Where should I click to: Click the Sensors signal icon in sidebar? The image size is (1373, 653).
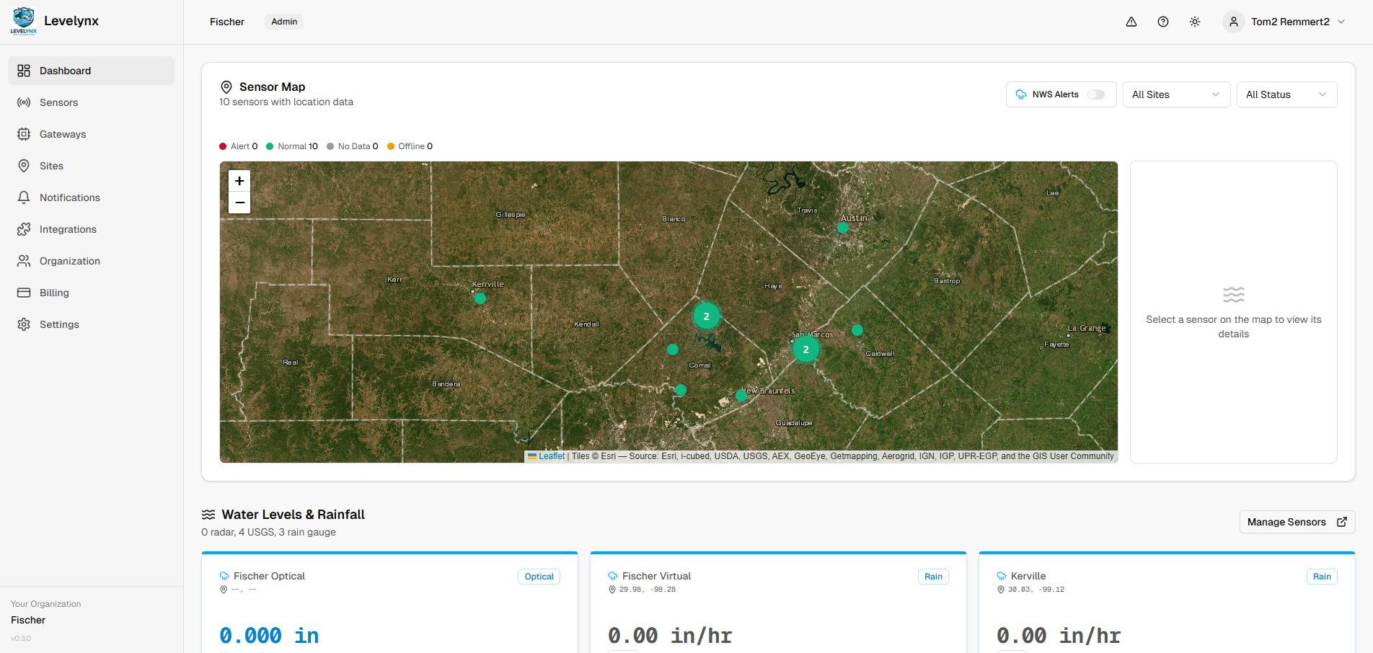24,102
